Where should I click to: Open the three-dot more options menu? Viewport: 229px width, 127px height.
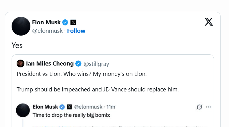(208, 107)
